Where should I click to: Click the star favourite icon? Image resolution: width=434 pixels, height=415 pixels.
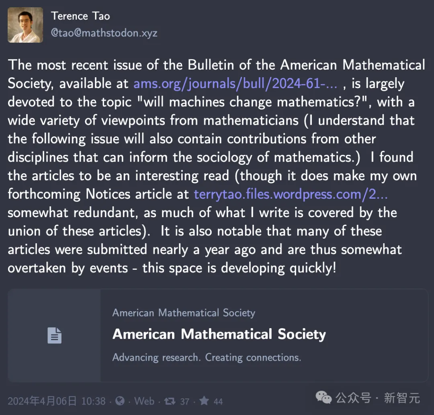pyautogui.click(x=204, y=401)
